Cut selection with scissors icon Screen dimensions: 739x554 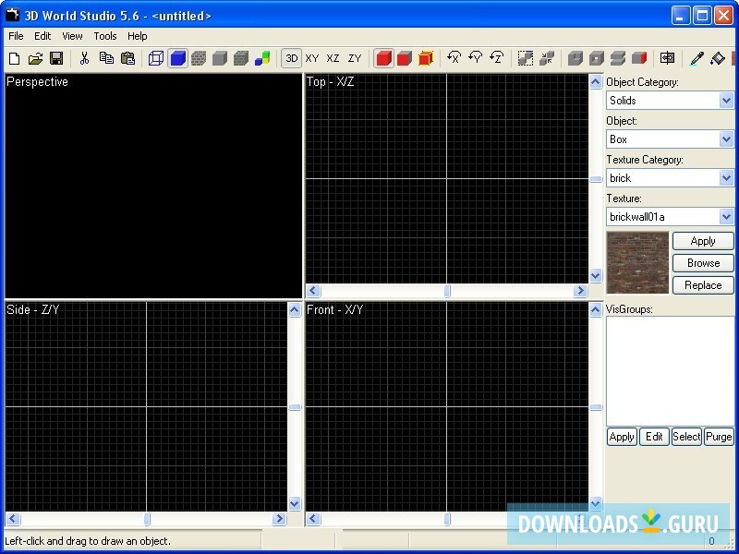pos(84,58)
